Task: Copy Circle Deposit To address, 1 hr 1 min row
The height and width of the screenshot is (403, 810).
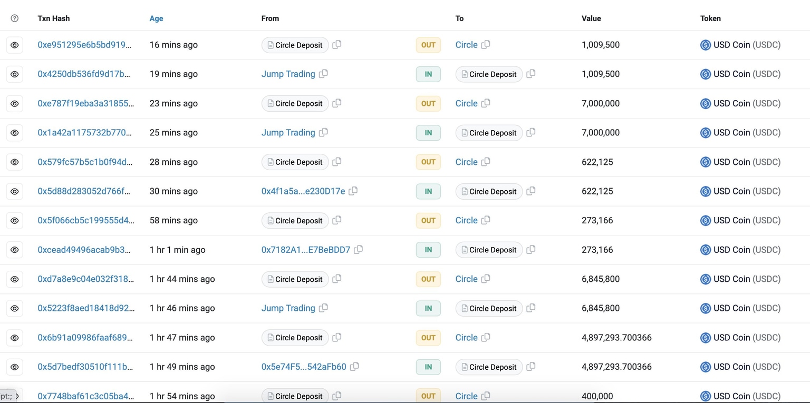Action: [x=531, y=249]
